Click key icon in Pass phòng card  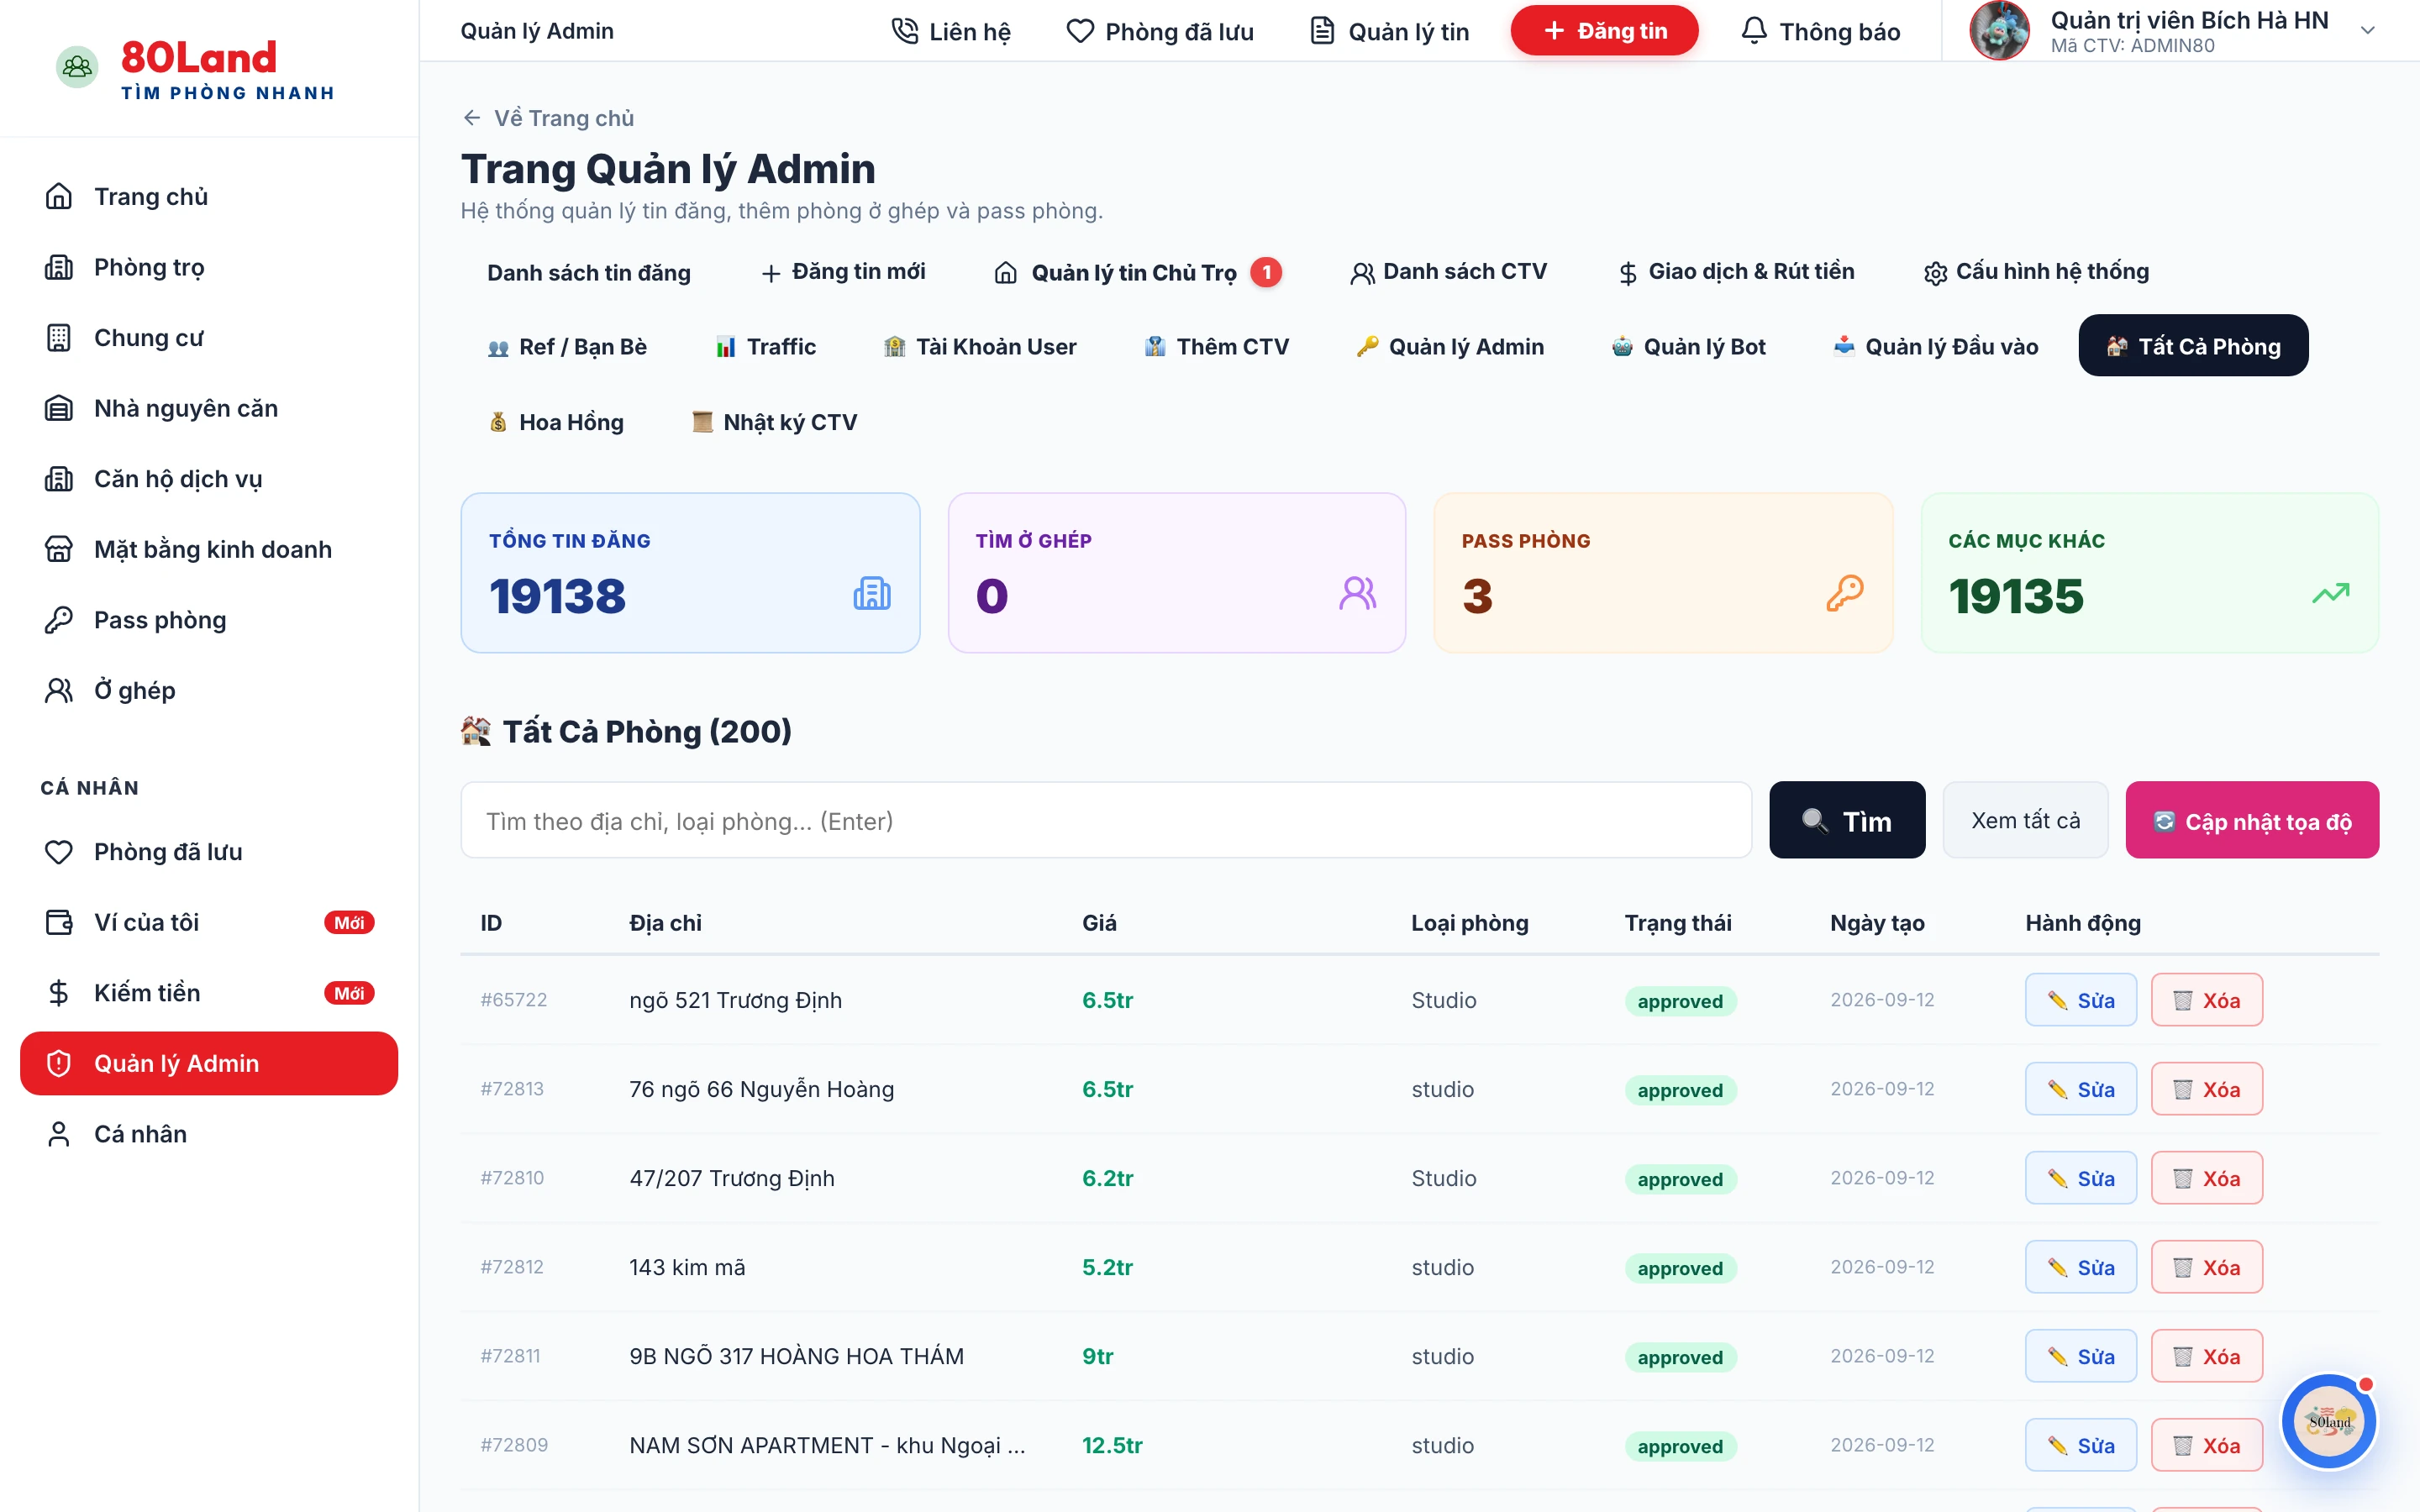(x=1845, y=594)
